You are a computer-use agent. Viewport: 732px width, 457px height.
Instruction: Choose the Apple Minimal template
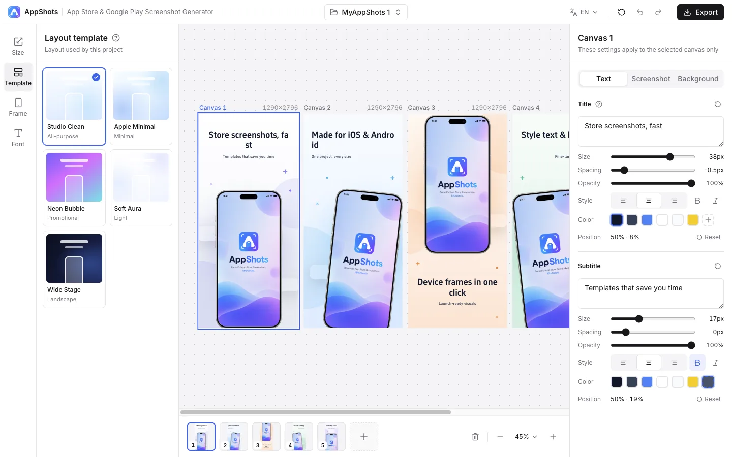(x=141, y=106)
